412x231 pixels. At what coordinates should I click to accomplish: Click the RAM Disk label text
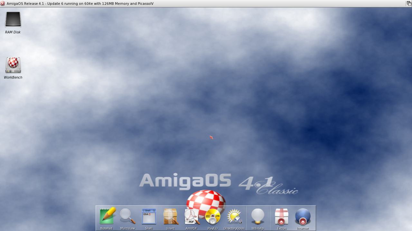[13, 32]
